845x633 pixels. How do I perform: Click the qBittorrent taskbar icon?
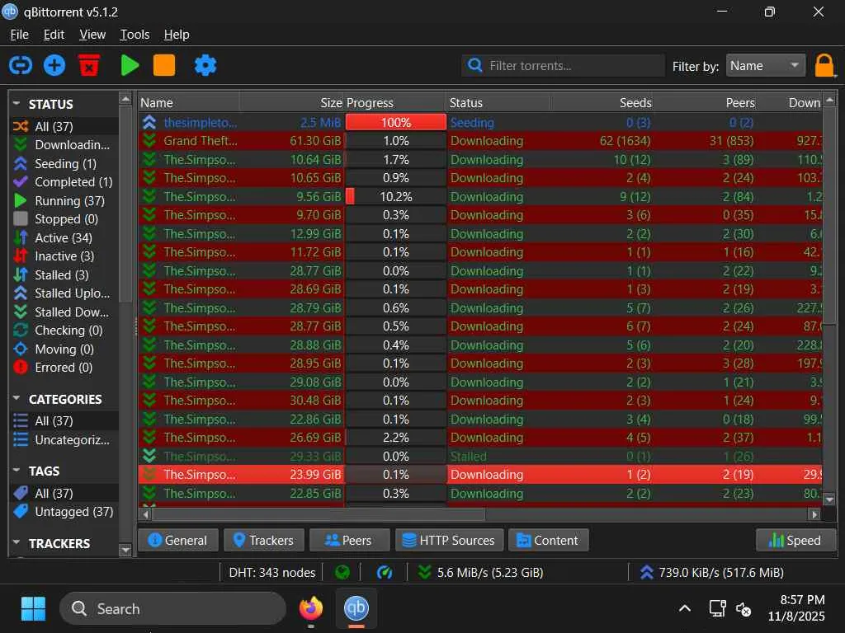356,609
